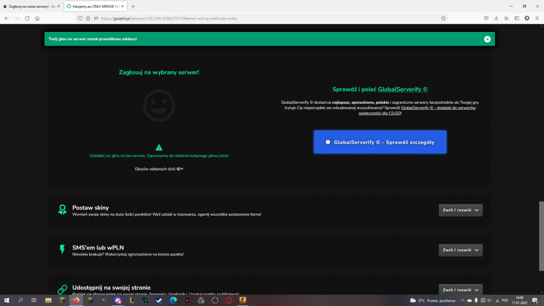Expand the 'Postaw skiny' section

pos(460,210)
